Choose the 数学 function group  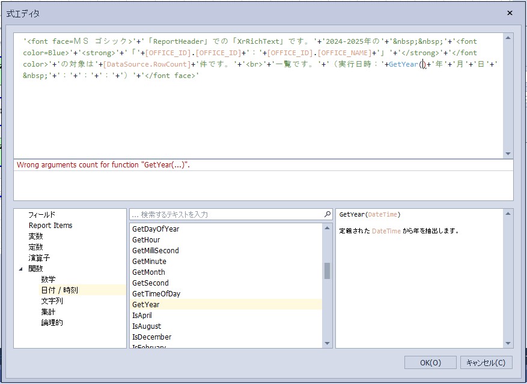coord(48,280)
